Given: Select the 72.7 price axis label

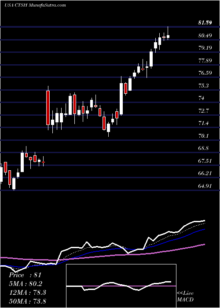Looking at the screenshot, I should [x=204, y=111].
